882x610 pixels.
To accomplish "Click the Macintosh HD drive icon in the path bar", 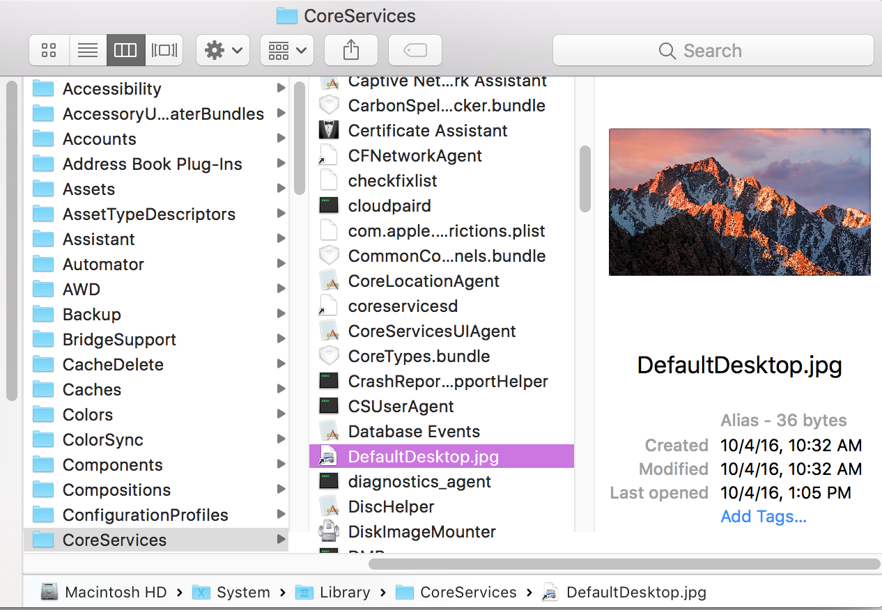I will tap(49, 593).
